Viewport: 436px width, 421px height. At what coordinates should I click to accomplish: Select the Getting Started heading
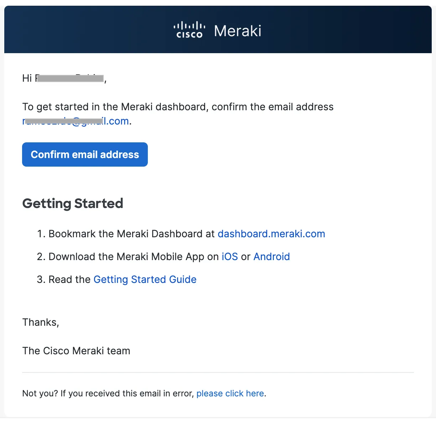[x=73, y=203]
